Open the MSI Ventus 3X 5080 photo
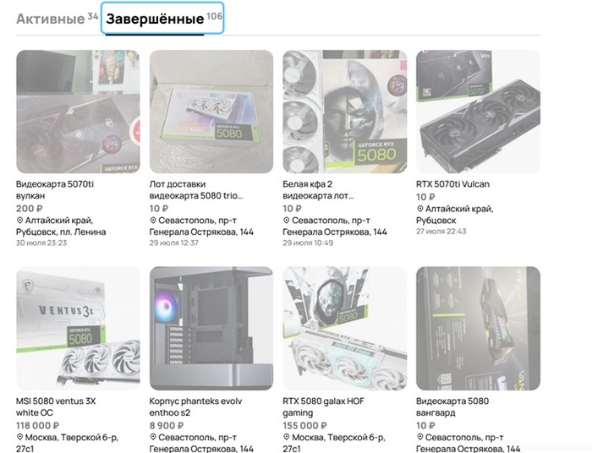 pos(78,329)
